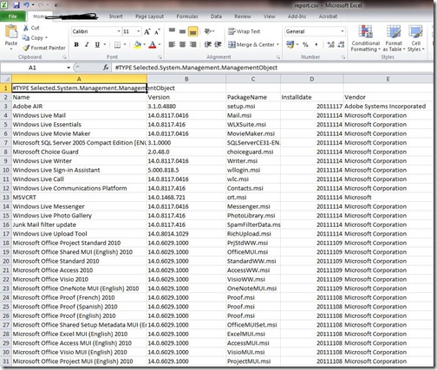Viewport: 437px width, 370px height.
Task: Select column B header
Action: tap(186, 79)
